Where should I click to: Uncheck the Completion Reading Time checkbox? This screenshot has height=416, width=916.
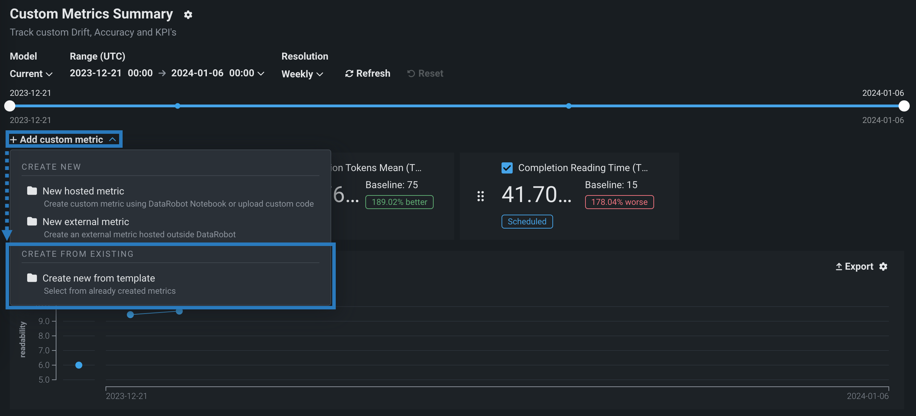coord(507,168)
